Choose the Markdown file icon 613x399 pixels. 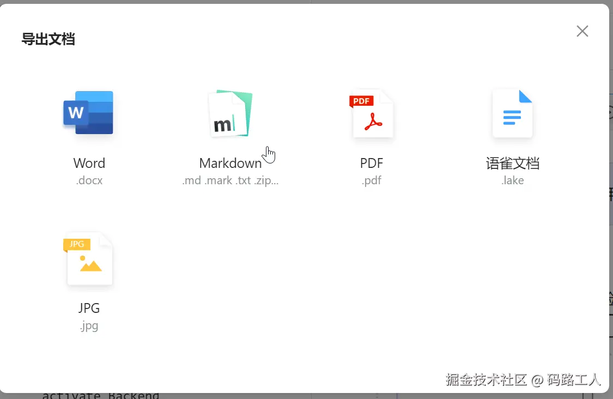230,113
